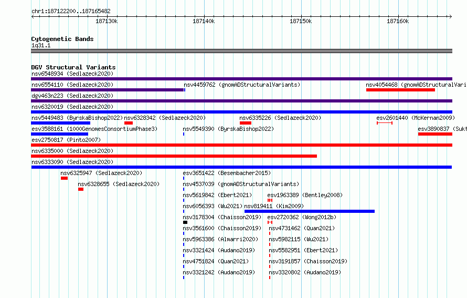Open nsv6328655 (Sedlazeck2020) label

point(119,184)
